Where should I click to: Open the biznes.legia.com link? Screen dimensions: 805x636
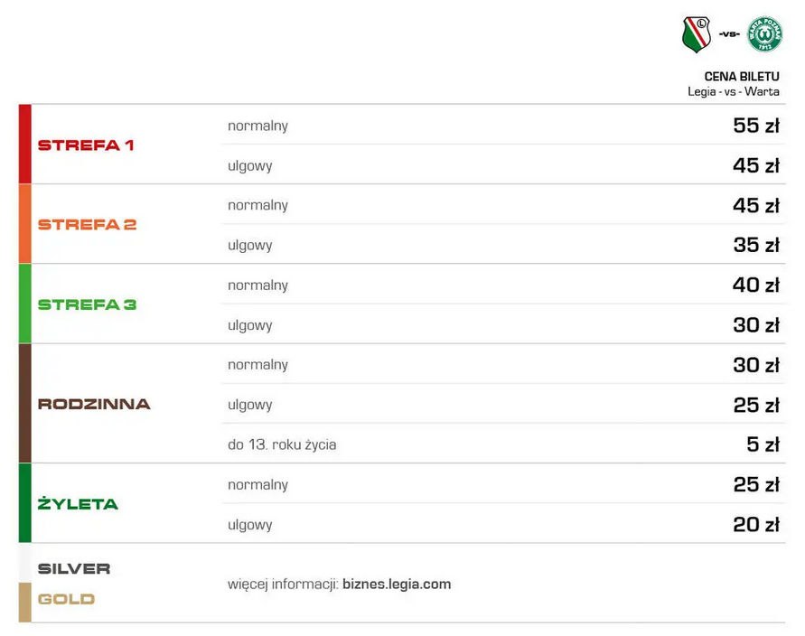[397, 585]
